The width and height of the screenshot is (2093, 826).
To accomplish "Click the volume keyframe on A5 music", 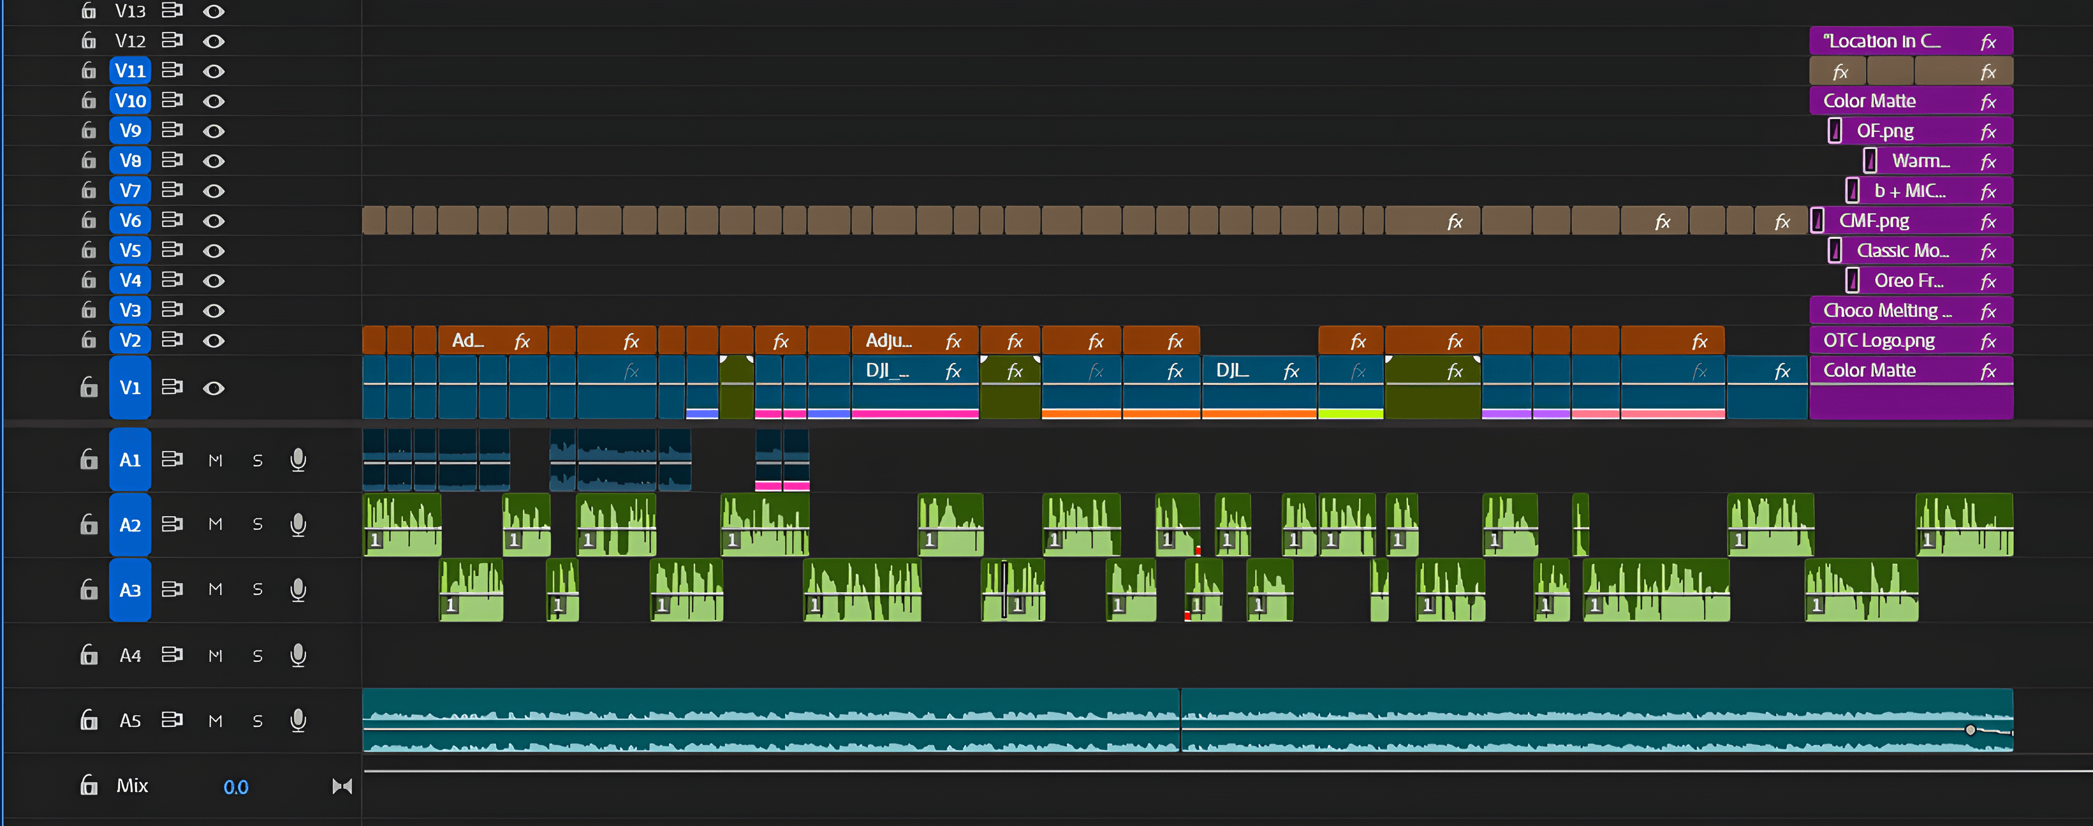I will [x=1970, y=730].
